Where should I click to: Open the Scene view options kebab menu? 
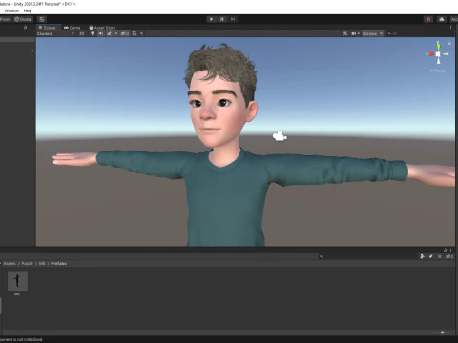tap(450, 28)
